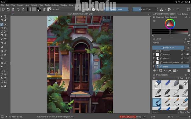The image size is (191, 119).
Task: Open the toolbar Normal blending mode dropdown
Action: (x=68, y=9)
